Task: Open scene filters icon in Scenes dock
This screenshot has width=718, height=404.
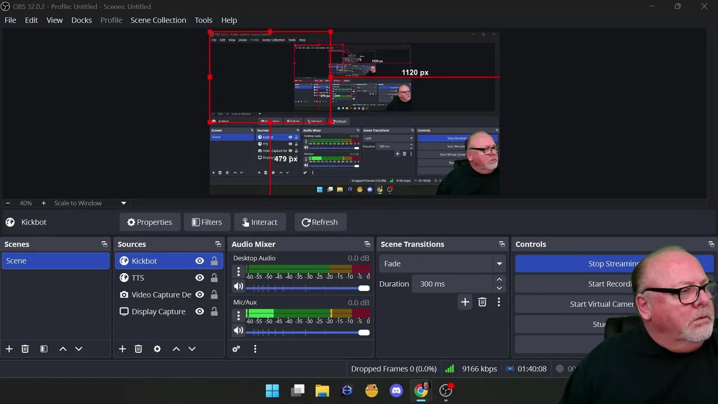Action: pyautogui.click(x=44, y=349)
